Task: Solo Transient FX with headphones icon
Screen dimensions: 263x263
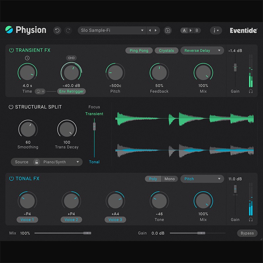Action: click(251, 91)
